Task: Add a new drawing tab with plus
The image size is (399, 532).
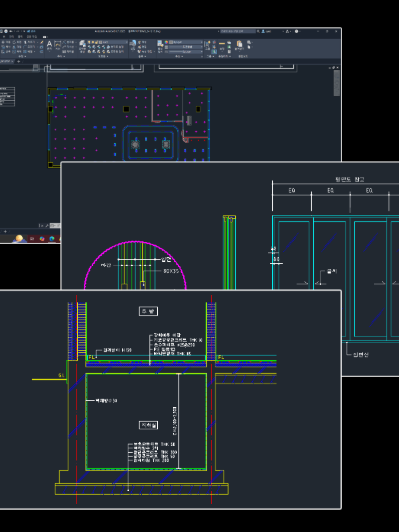Action: click(x=19, y=61)
